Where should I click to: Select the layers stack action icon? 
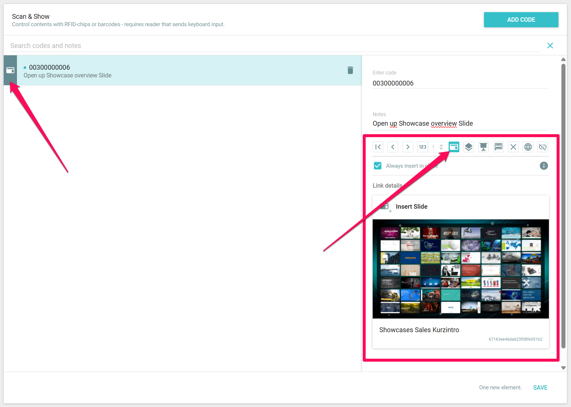[469, 147]
